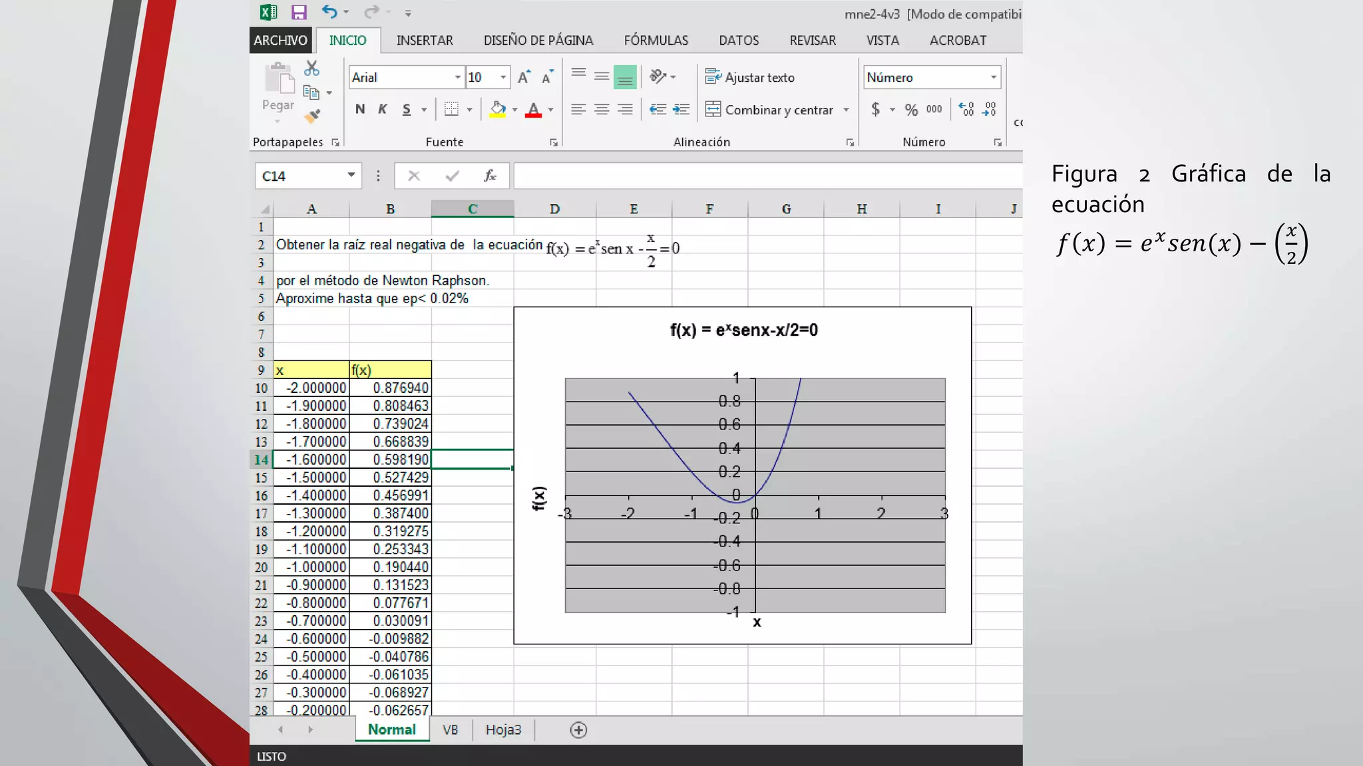Viewport: 1363px width, 766px height.
Task: Click the new sheet plus icon
Action: click(x=578, y=730)
